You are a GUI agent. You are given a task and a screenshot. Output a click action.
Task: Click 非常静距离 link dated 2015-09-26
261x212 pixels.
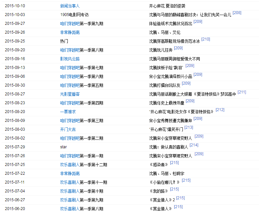click(70, 32)
